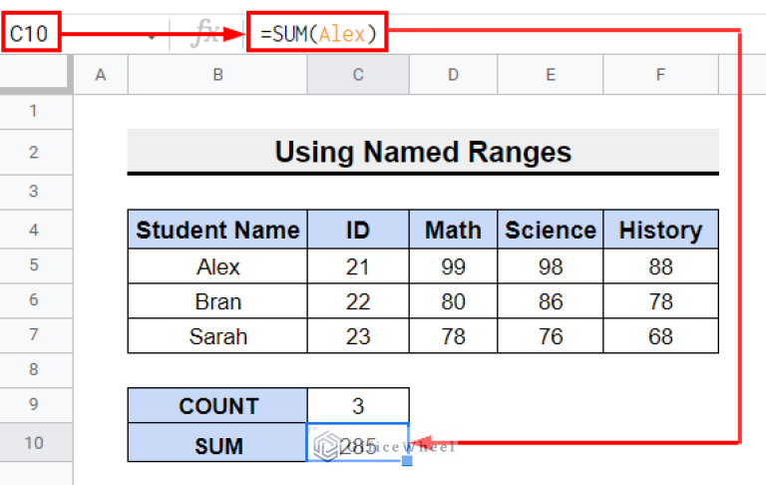Select Bran's History score 78
Viewport: 766px width, 485px height.
661,301
